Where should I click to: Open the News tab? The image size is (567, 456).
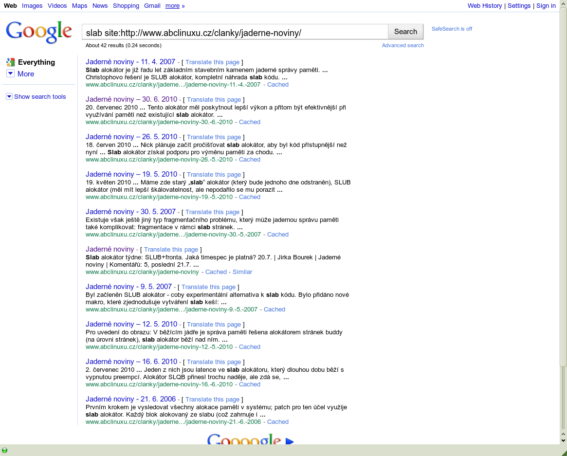tap(100, 6)
